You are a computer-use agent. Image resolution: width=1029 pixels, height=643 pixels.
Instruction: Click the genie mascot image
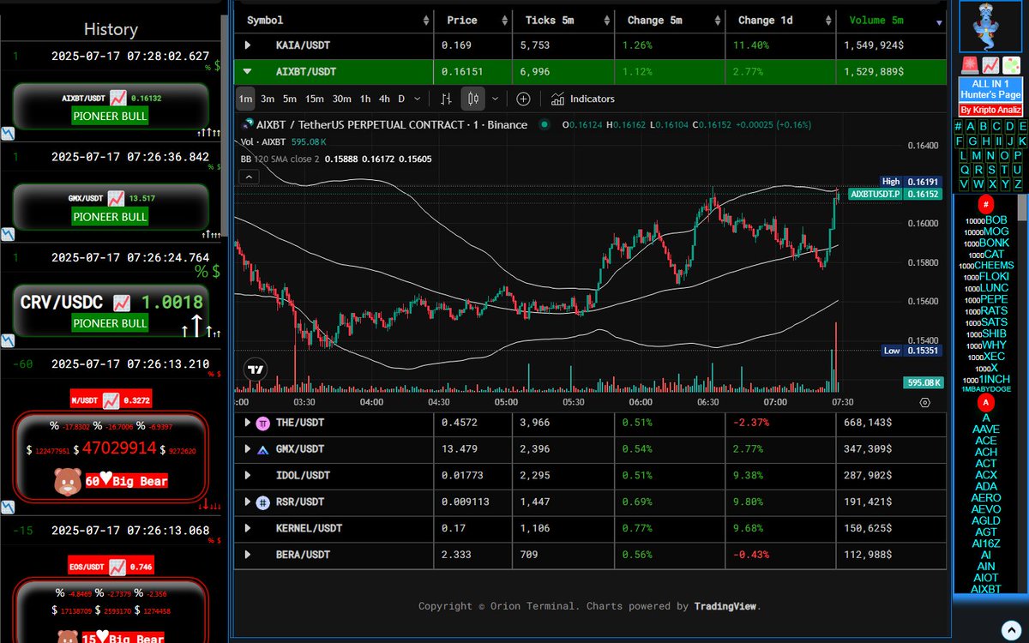coord(990,26)
